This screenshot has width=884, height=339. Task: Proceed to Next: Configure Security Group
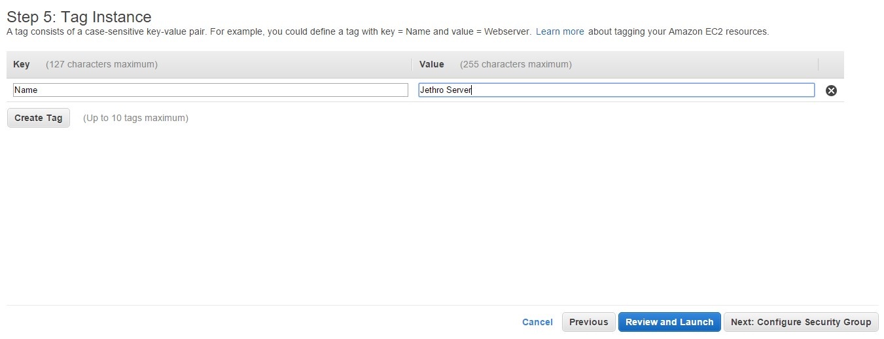pyautogui.click(x=801, y=322)
